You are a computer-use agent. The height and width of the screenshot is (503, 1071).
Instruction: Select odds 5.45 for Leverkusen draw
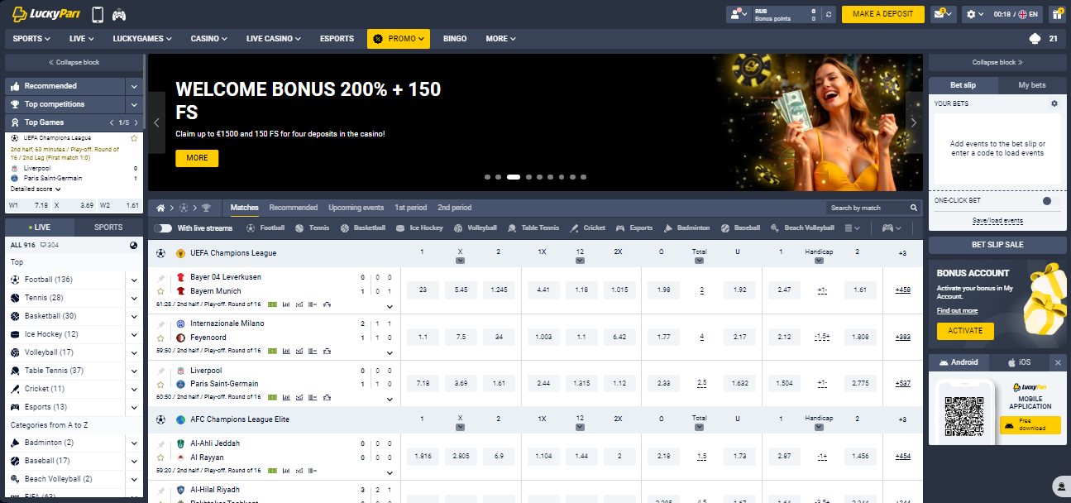point(461,290)
